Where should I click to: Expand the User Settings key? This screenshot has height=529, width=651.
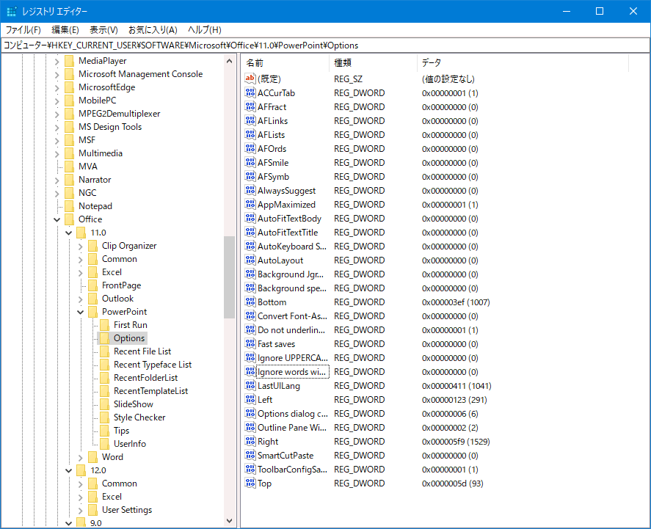pos(81,510)
